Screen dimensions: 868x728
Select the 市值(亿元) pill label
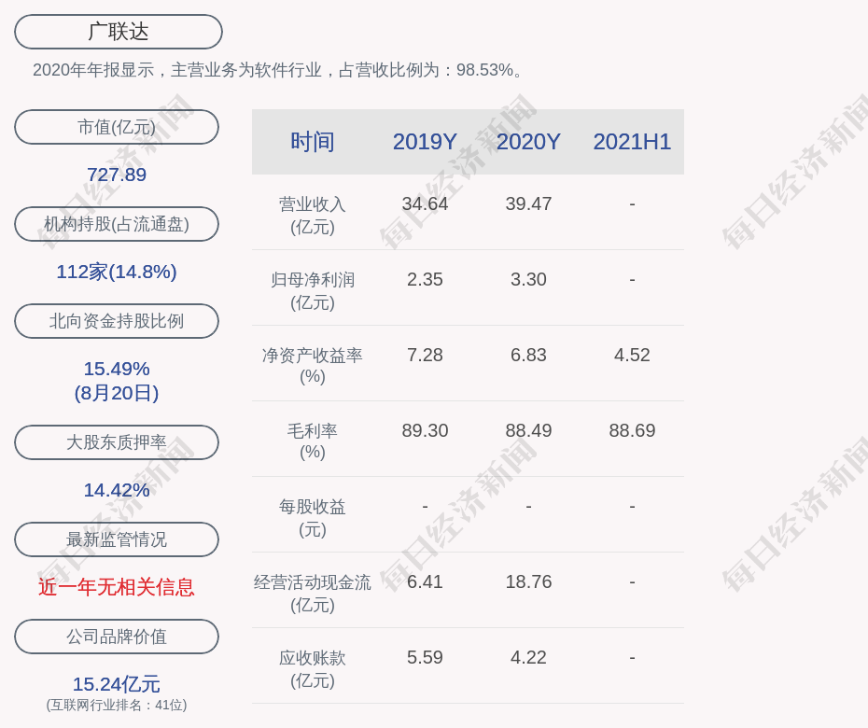coord(117,127)
